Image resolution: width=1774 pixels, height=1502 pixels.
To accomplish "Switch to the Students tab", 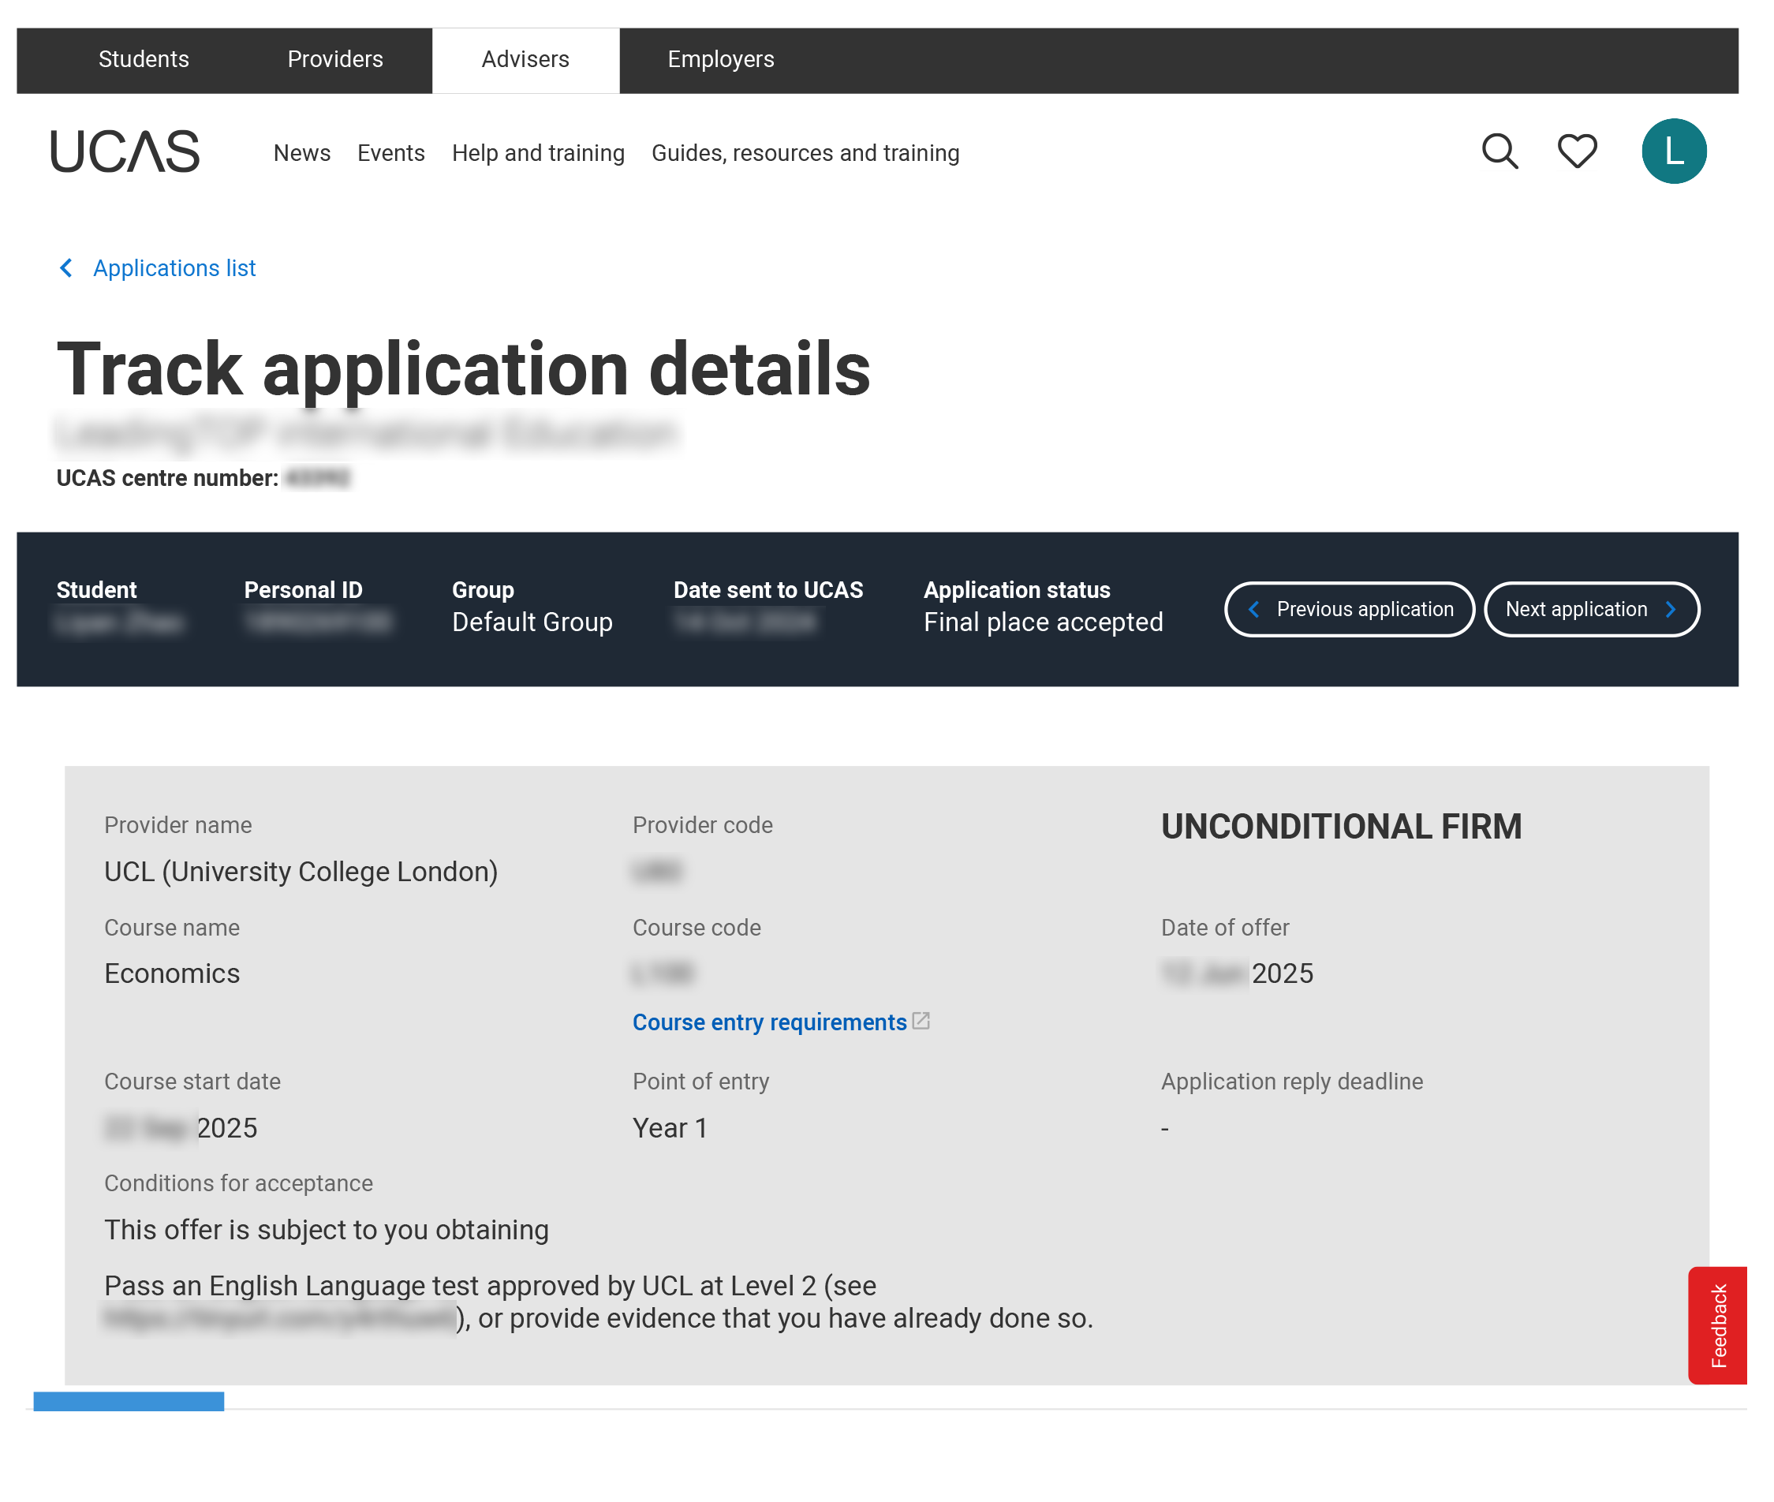I will pos(143,60).
